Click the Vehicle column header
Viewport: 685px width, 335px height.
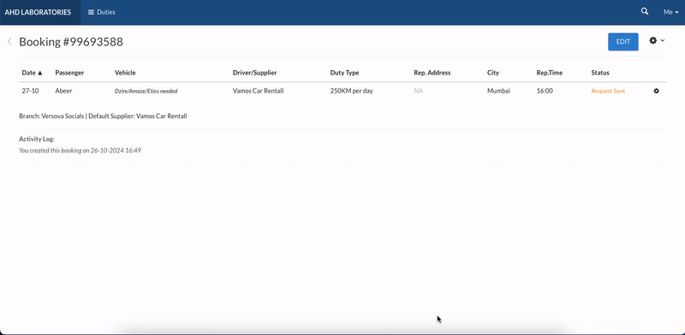pyautogui.click(x=125, y=73)
